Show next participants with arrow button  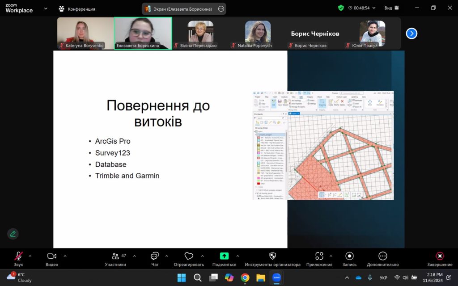(x=411, y=34)
